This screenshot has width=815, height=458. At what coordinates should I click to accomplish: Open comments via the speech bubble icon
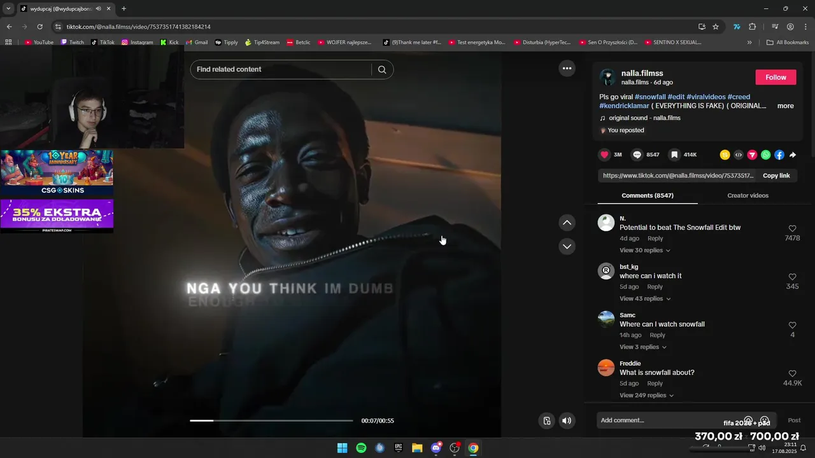click(x=637, y=155)
